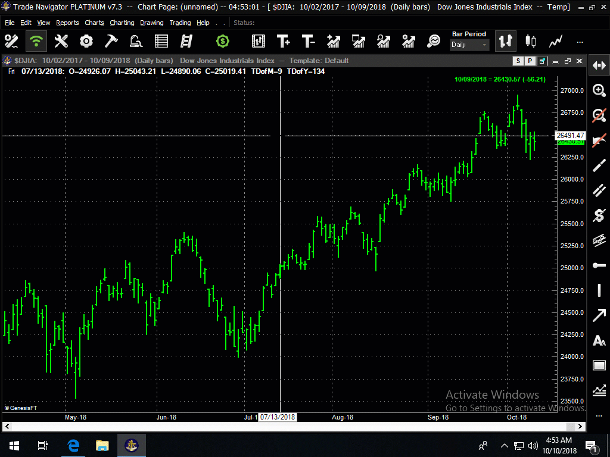Image resolution: width=610 pixels, height=457 pixels.
Task: Switch chart to OHLC bar style
Action: tap(505, 41)
